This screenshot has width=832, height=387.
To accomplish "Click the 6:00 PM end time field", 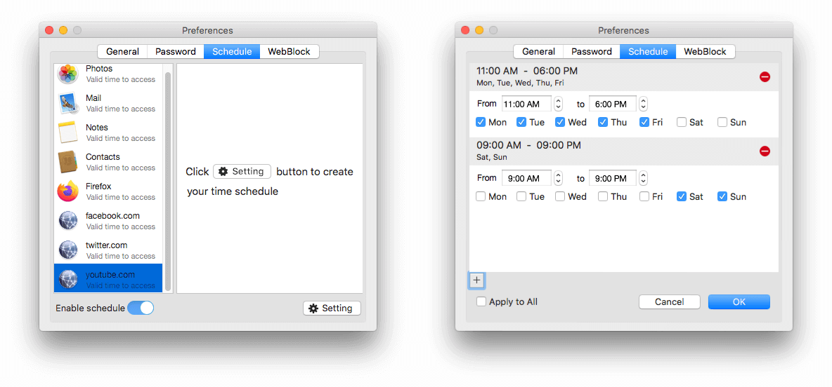I will pos(613,104).
